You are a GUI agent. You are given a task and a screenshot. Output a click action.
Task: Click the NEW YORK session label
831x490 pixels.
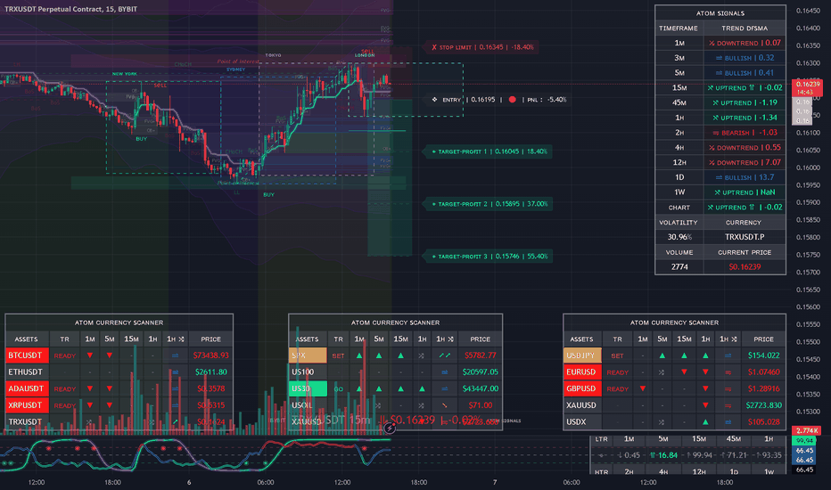click(x=125, y=74)
